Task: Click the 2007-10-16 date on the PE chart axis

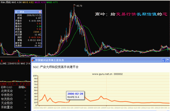Action: [81, 108]
